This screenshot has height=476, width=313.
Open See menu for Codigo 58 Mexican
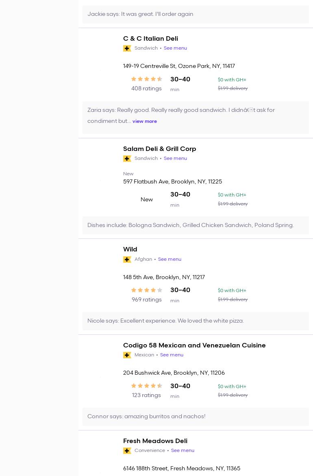[172, 355]
